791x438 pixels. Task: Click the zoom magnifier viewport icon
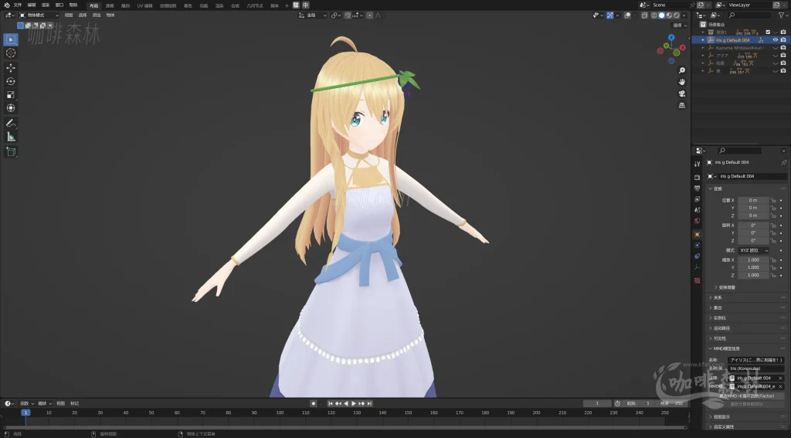(681, 70)
